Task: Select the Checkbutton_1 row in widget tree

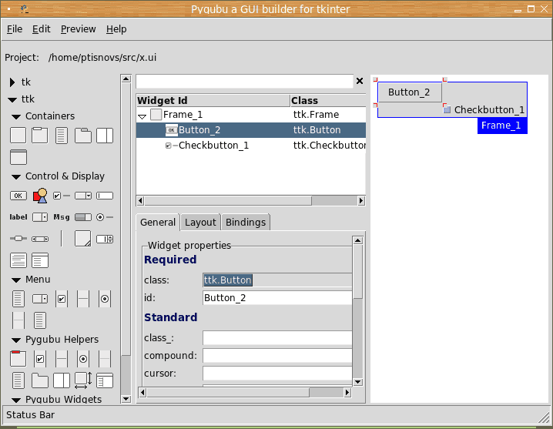Action: [x=251, y=146]
